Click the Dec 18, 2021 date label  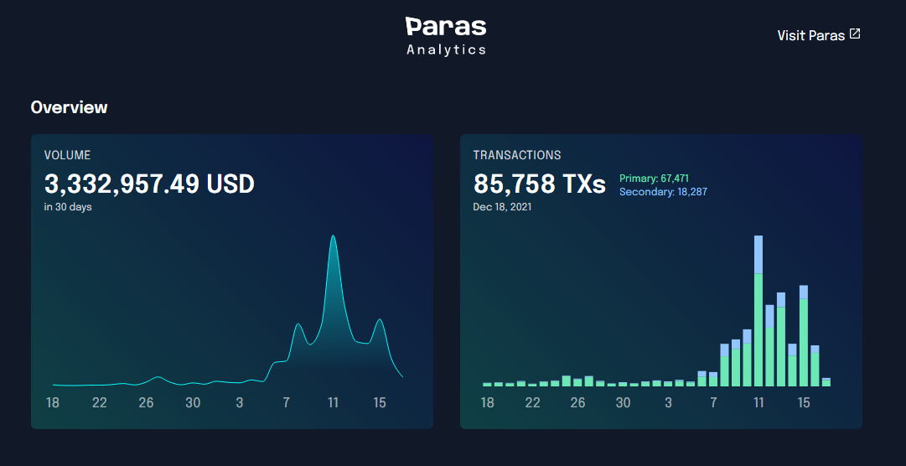502,206
